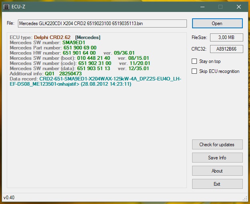250x204 pixels.
Task: Click the boot version 08/15.01
Action: click(139, 58)
